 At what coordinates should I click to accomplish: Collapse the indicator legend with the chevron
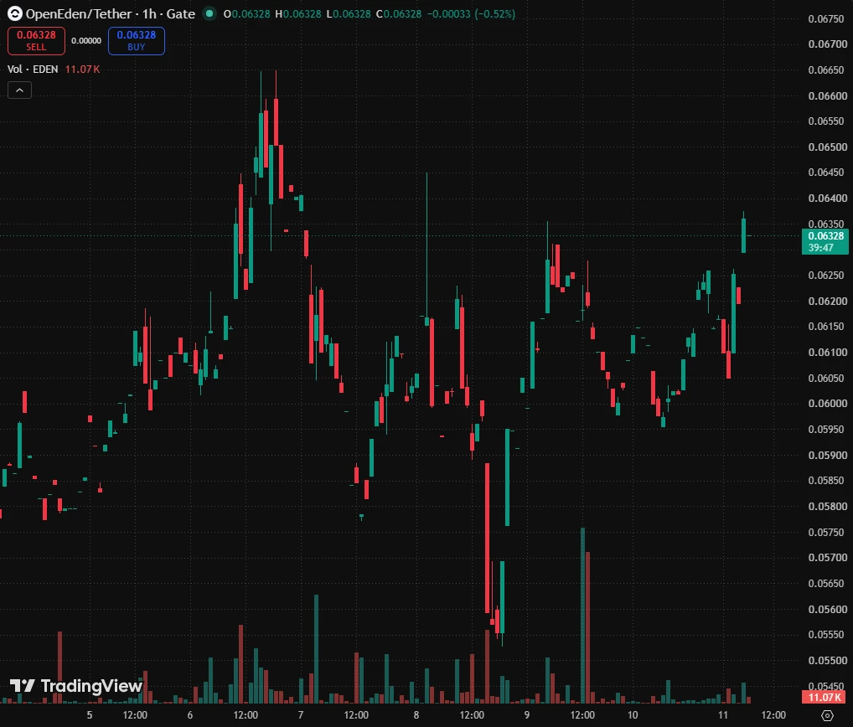coord(19,90)
